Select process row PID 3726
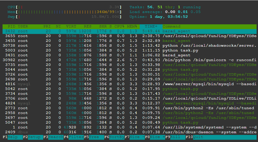This screenshot has width=258, height=142. click(130, 74)
